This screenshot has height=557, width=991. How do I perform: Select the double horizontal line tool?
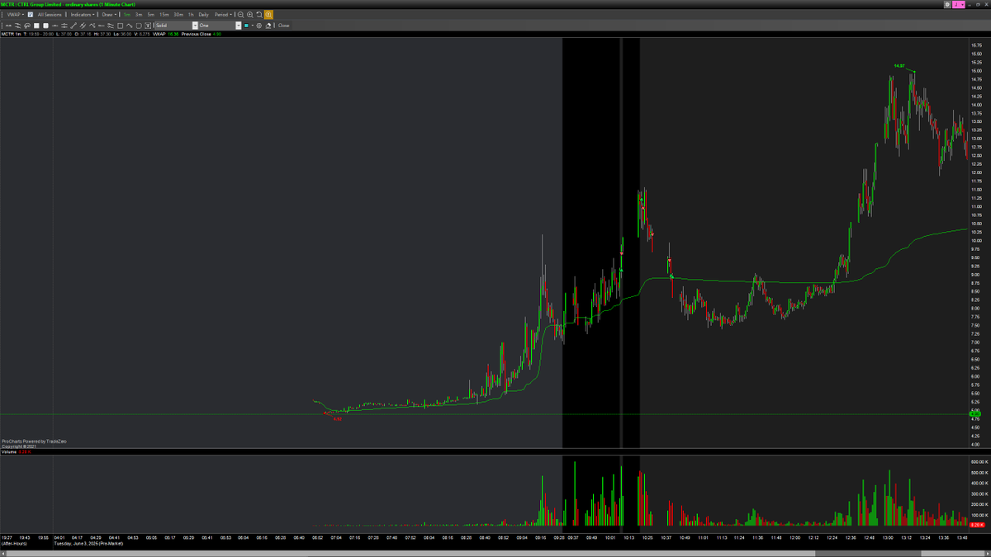(x=64, y=26)
